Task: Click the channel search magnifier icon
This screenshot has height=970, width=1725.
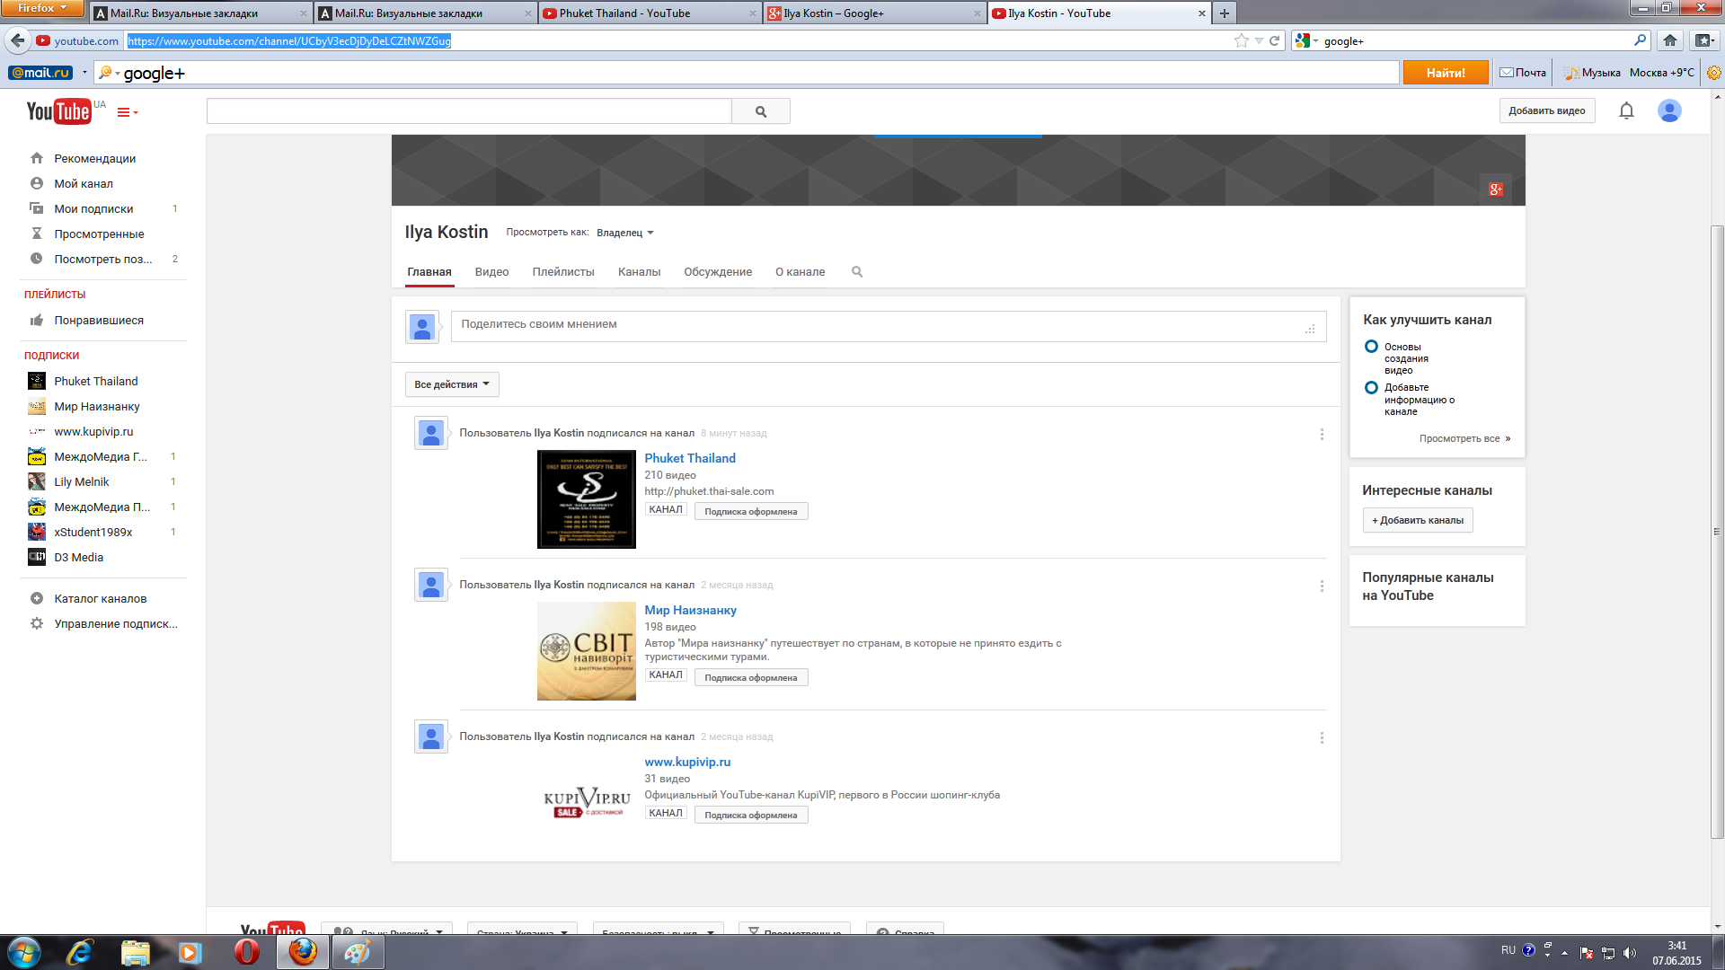Action: [857, 272]
